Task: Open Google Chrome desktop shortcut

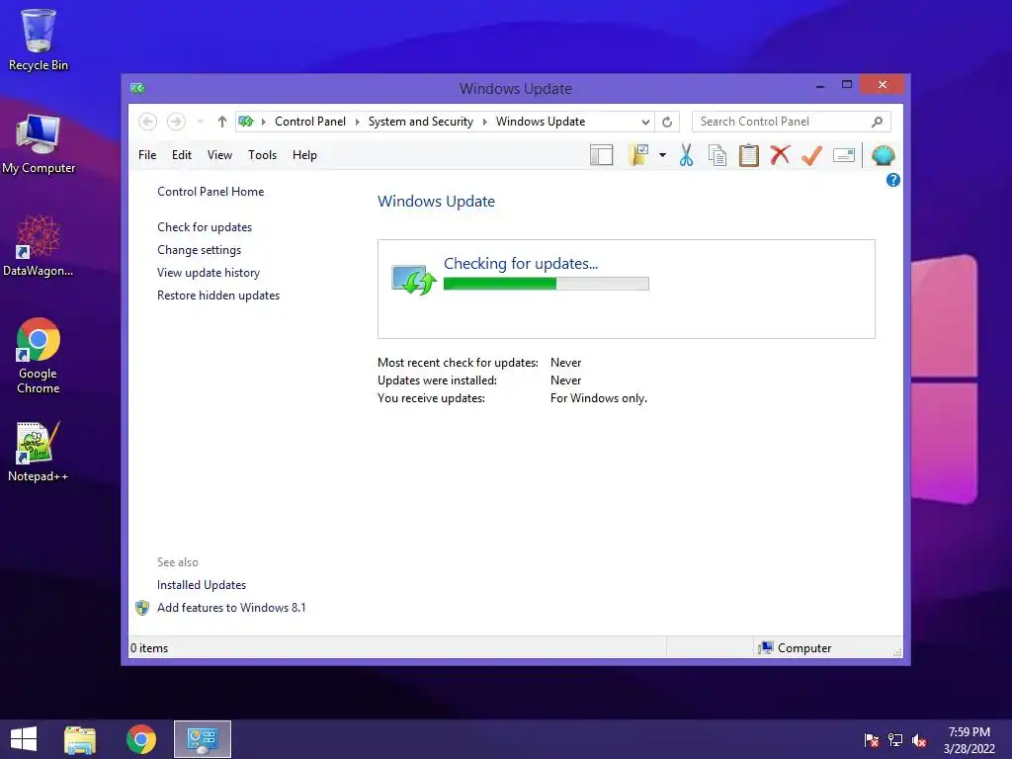Action: click(39, 356)
